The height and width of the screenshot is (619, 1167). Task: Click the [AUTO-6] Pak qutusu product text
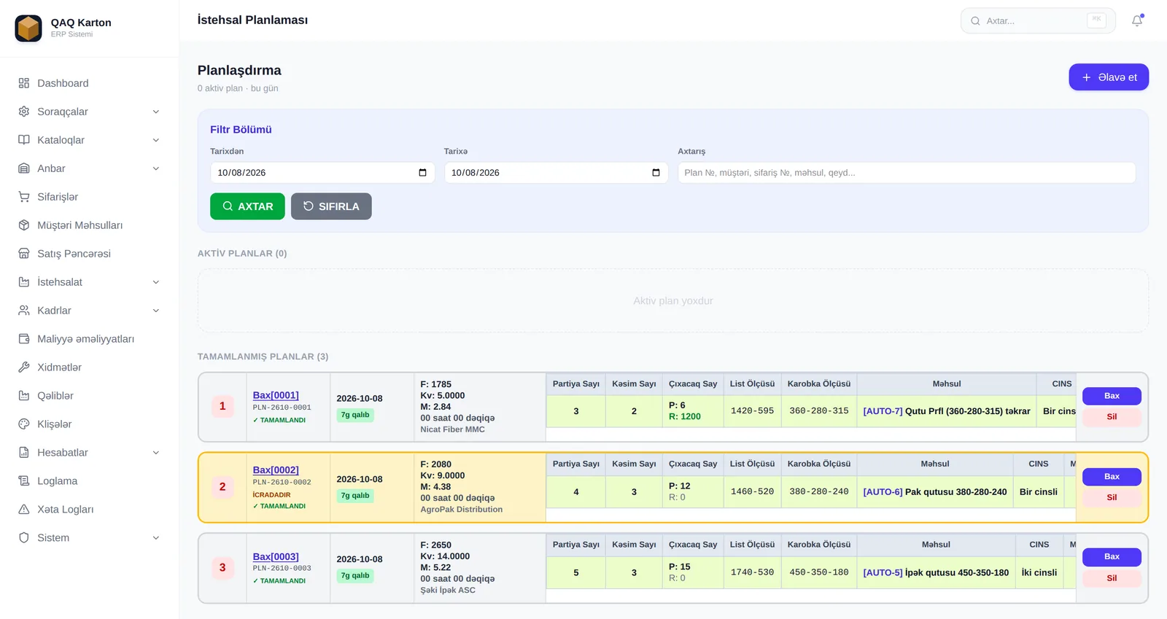[935, 492]
